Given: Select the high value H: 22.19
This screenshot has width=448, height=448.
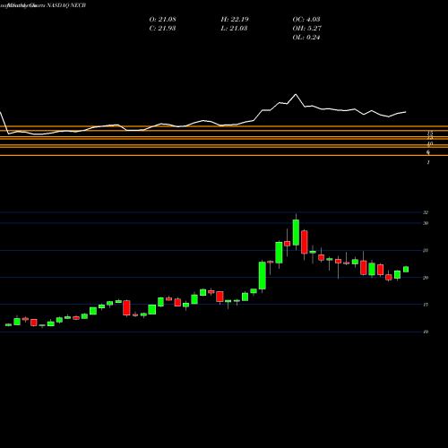Looking at the screenshot, I should (x=235, y=20).
